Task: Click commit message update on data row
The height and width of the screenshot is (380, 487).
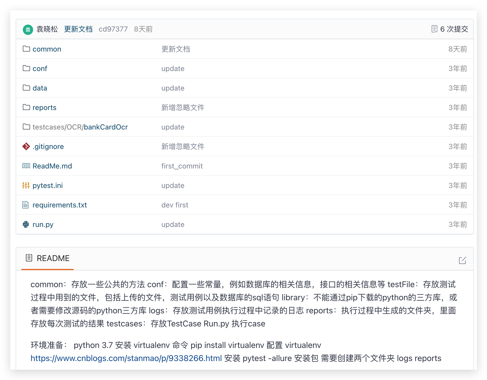Action: pyautogui.click(x=173, y=88)
